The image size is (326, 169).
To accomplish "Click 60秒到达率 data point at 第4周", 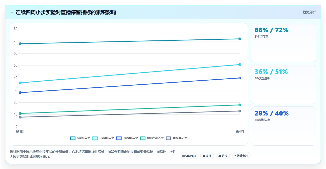I will 240,78.
